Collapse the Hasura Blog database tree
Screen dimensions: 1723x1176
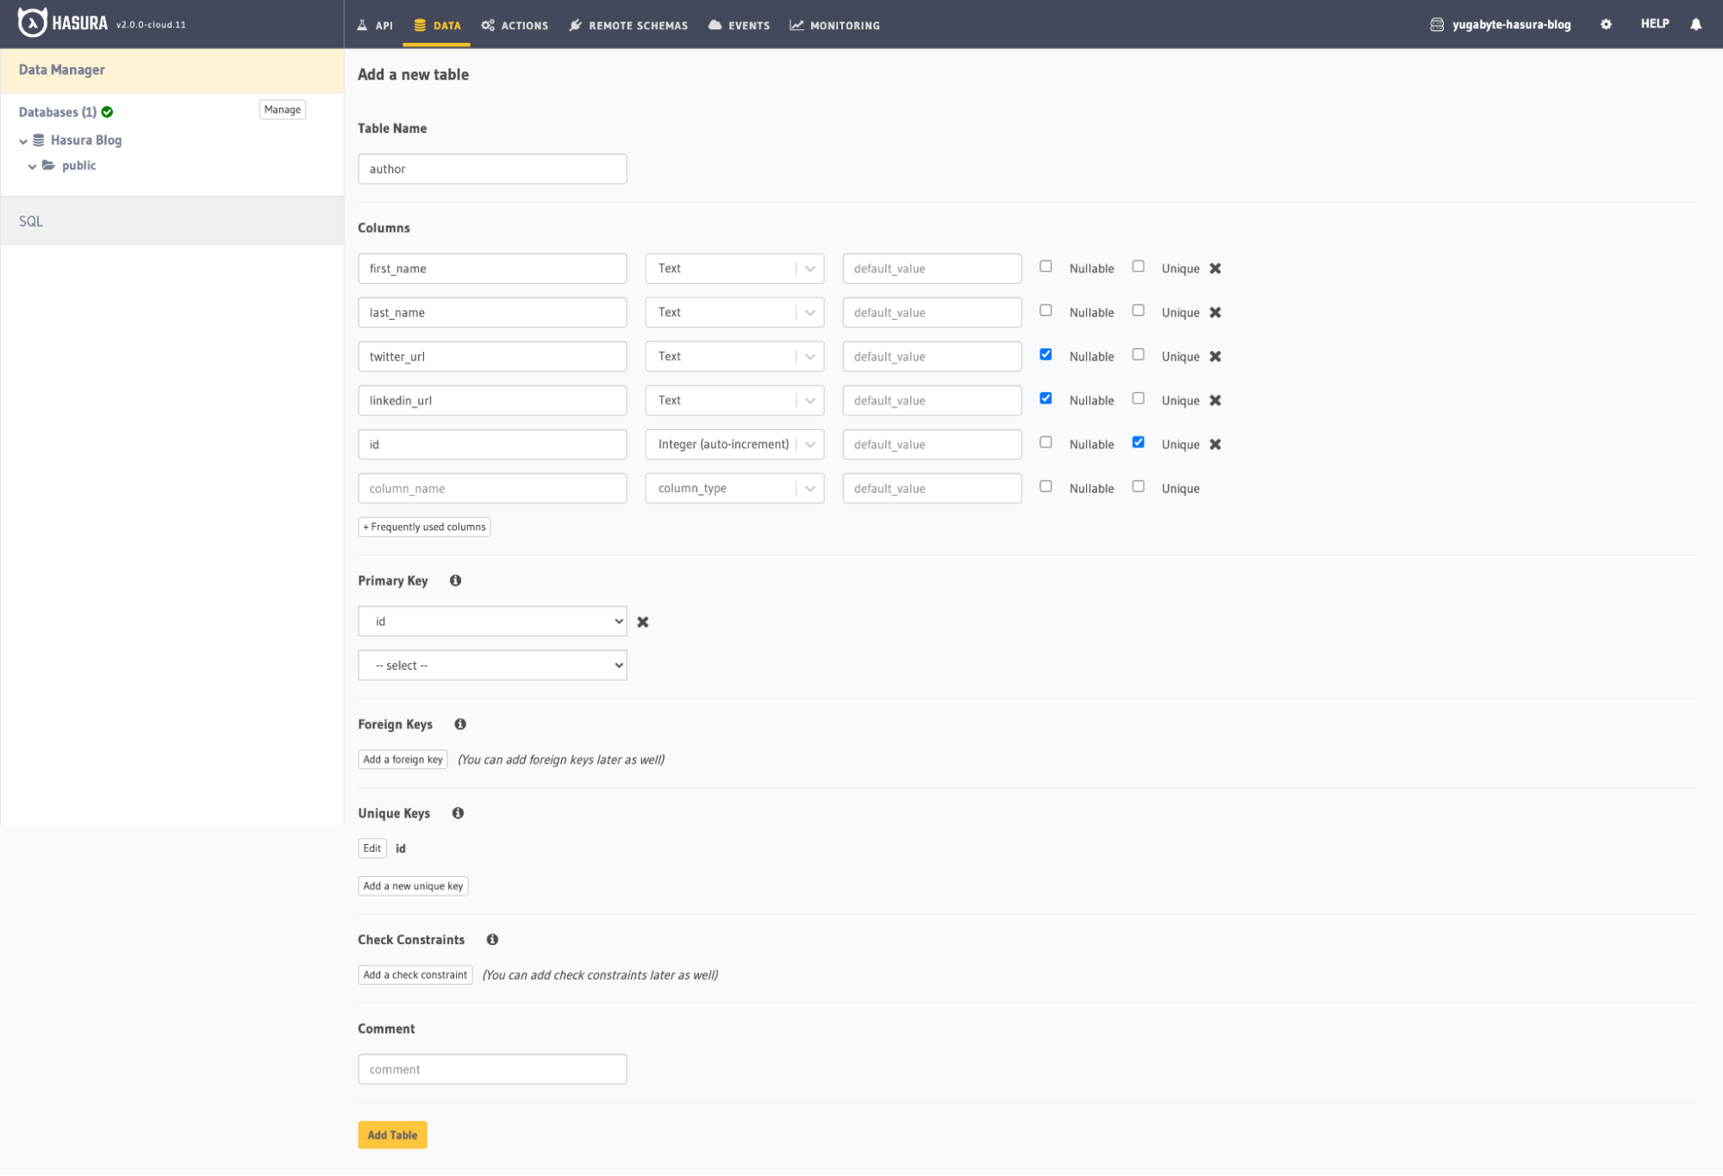[23, 141]
